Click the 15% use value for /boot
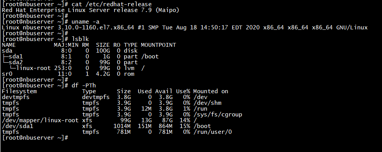The image size is (382, 152). click(185, 126)
